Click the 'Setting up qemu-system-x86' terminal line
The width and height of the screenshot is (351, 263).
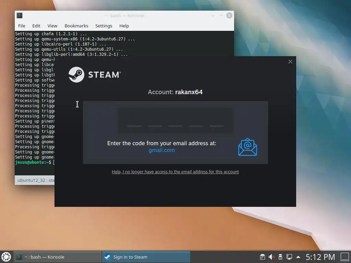click(75, 39)
